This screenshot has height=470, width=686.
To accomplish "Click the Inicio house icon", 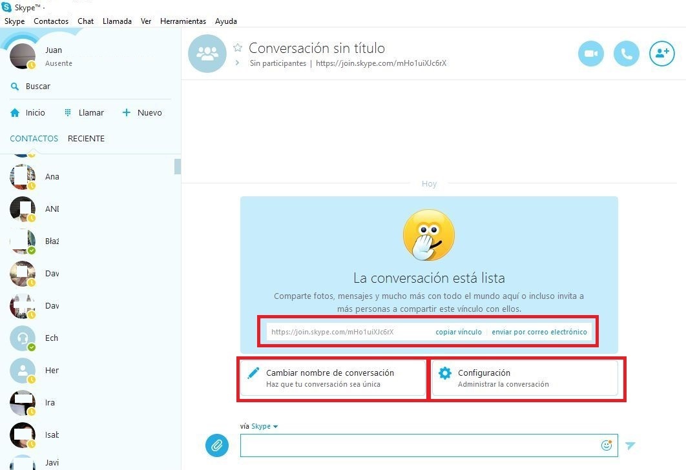I will click(15, 113).
